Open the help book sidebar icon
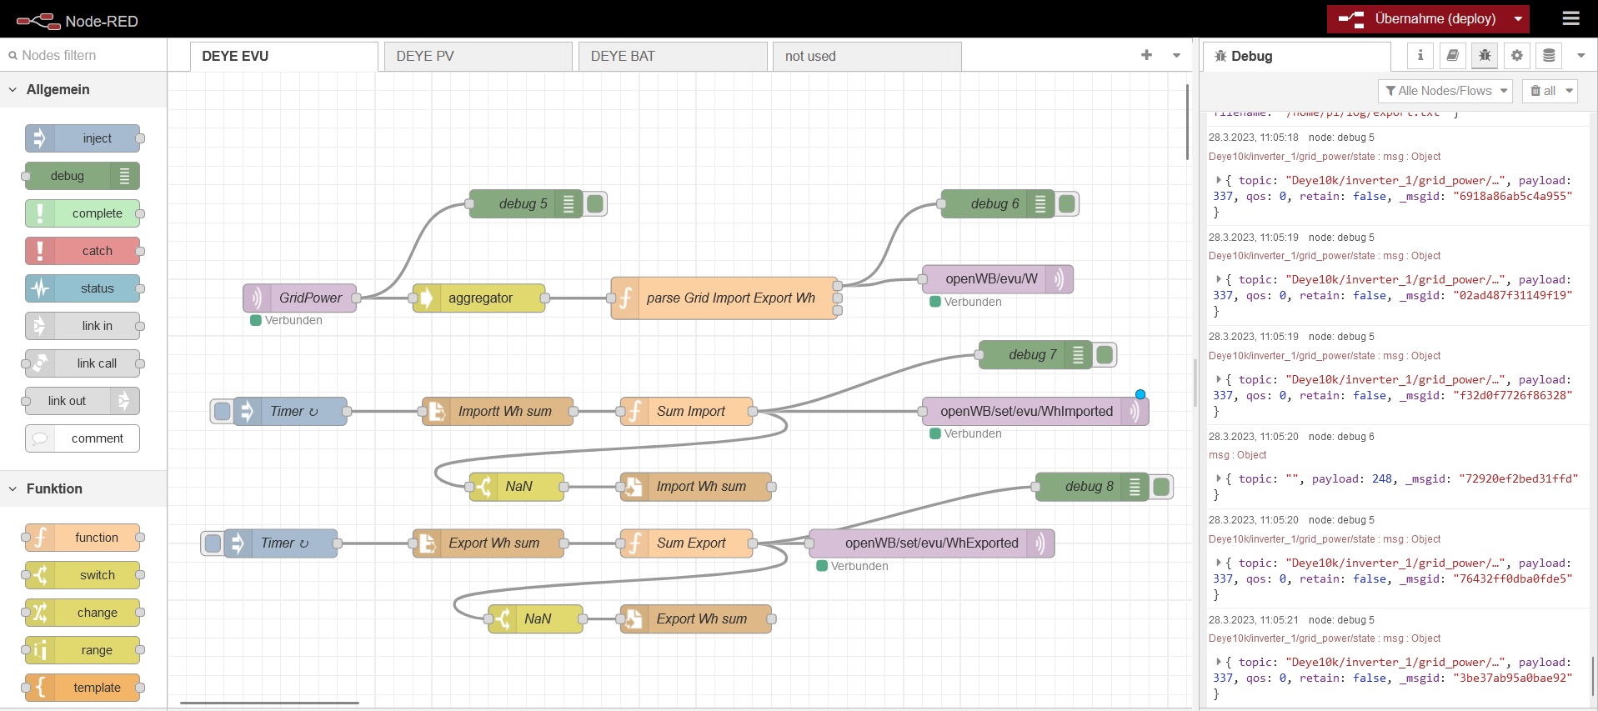Screen dimensions: 1598x711 coord(1452,56)
